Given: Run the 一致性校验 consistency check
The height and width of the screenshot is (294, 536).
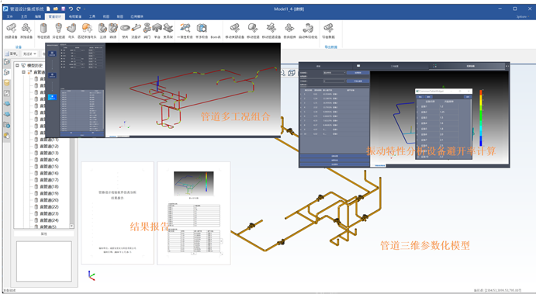Looking at the screenshot, I should click(185, 31).
